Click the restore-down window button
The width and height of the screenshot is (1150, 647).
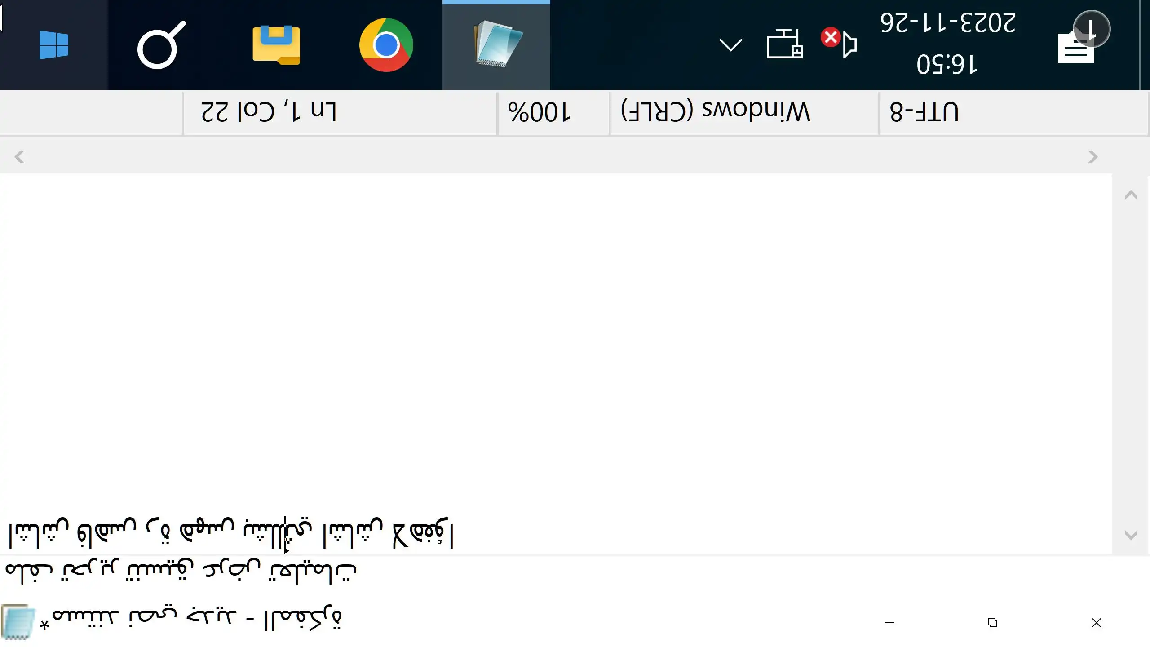tap(993, 623)
